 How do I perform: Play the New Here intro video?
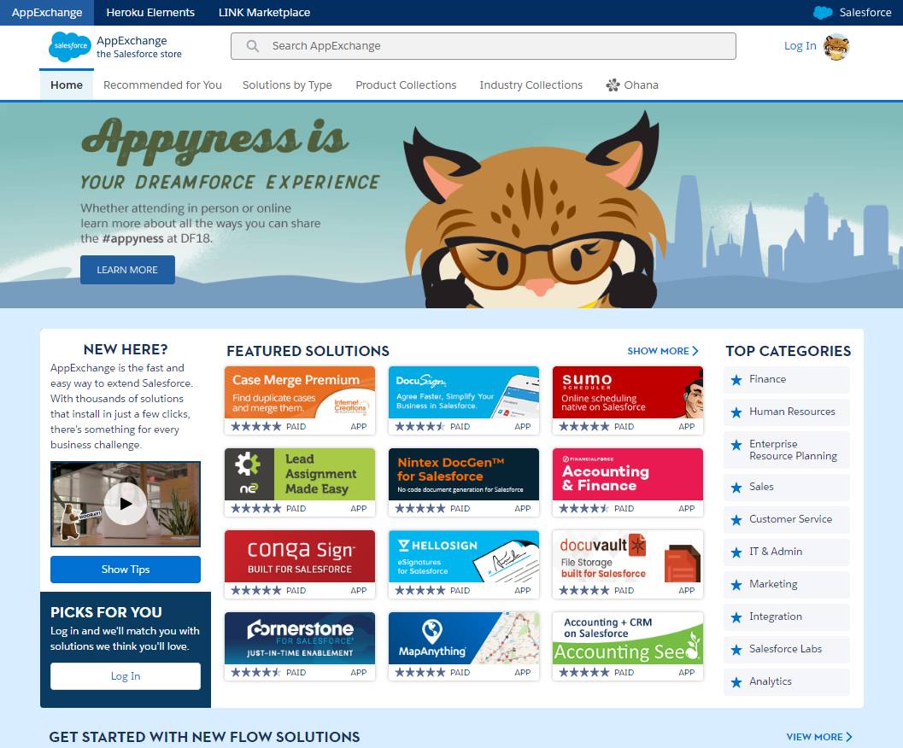pyautogui.click(x=126, y=504)
